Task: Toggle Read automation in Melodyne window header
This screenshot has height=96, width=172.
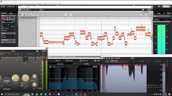Action: (22, 10)
